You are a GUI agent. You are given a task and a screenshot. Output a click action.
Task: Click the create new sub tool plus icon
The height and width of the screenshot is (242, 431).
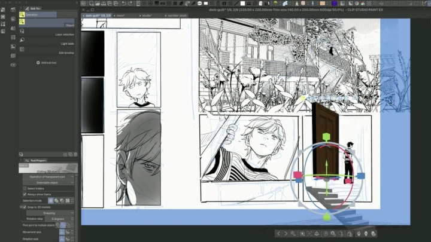pos(65,155)
